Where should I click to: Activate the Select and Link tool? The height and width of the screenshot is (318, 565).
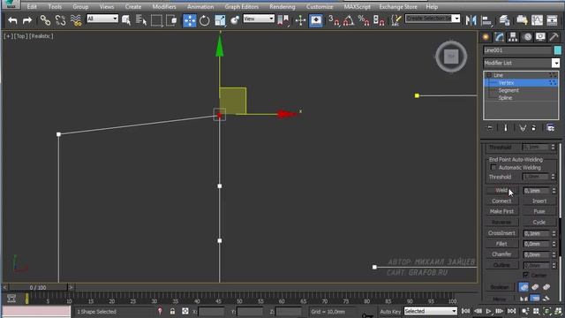[x=45, y=20]
